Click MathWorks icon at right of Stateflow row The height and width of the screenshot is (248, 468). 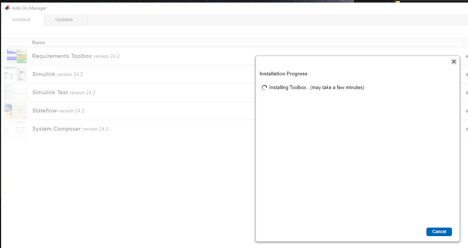[x=466, y=111]
